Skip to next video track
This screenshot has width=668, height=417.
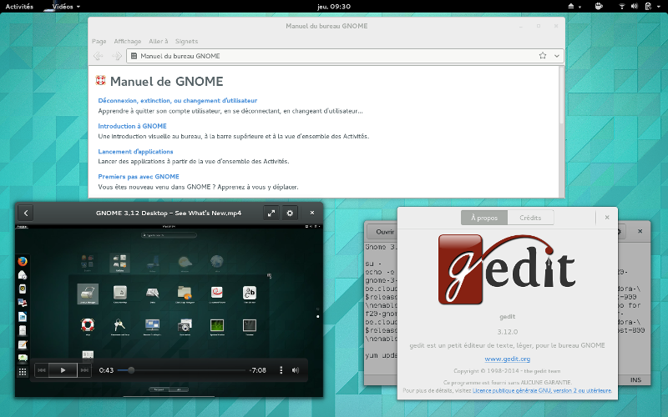(84, 370)
